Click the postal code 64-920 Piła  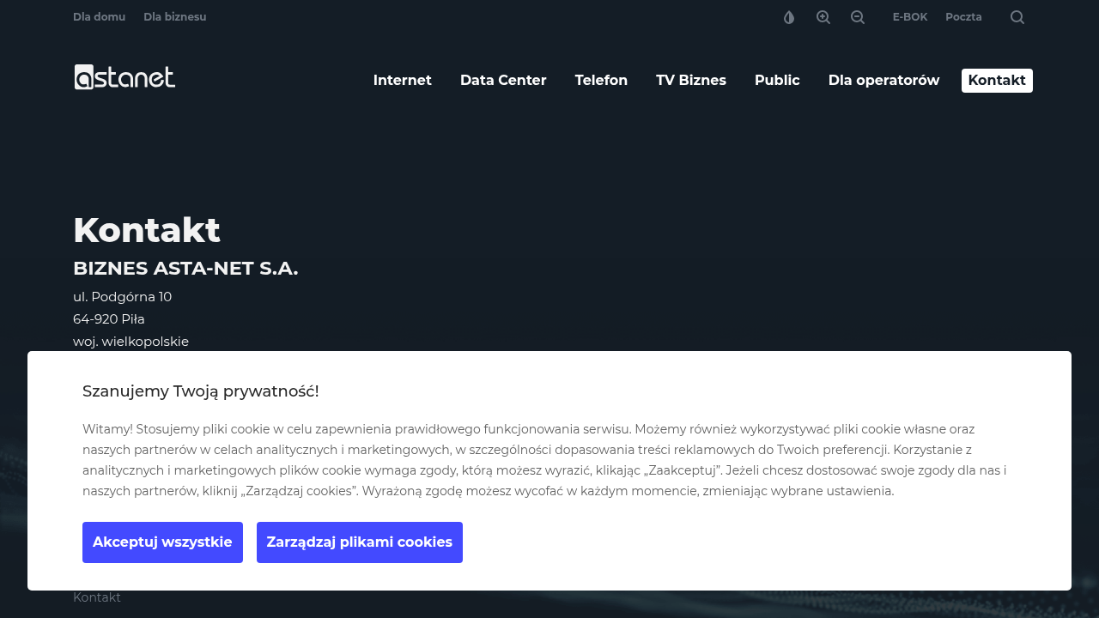point(109,319)
